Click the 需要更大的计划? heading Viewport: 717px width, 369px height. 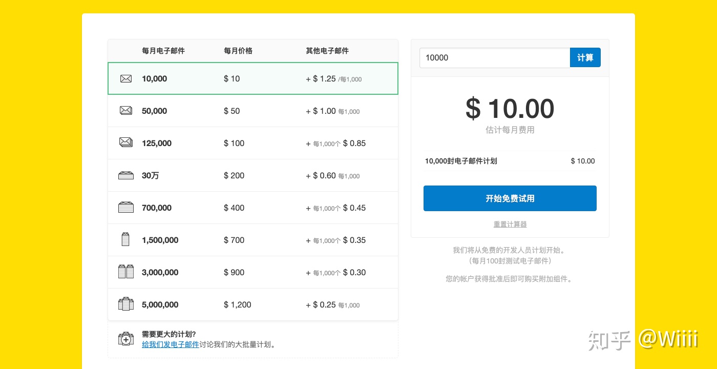tap(169, 334)
